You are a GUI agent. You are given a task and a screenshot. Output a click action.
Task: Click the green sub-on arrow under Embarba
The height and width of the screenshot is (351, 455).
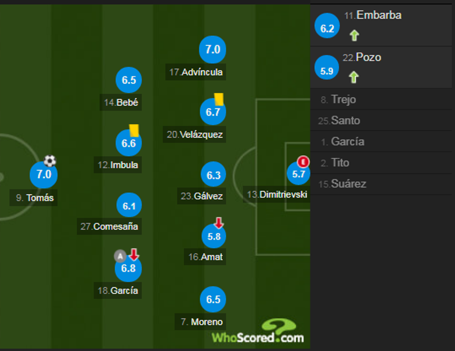pos(354,35)
